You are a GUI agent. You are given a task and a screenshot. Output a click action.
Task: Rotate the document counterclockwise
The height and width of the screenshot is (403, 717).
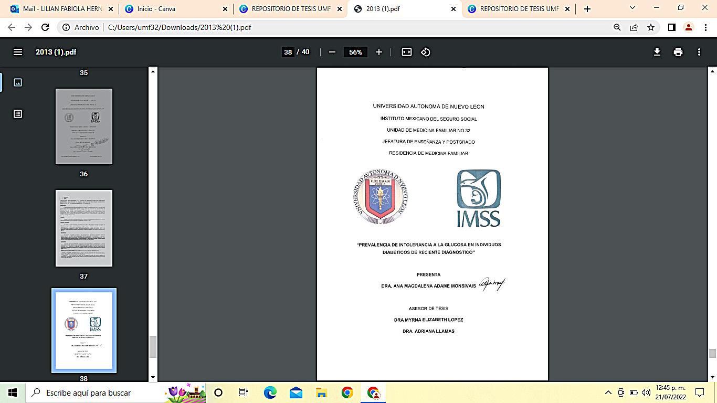pyautogui.click(x=426, y=52)
